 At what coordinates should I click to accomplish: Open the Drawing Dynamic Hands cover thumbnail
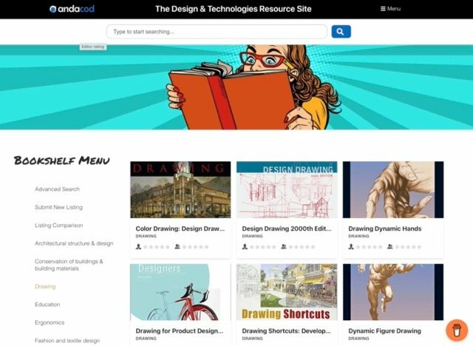point(393,190)
